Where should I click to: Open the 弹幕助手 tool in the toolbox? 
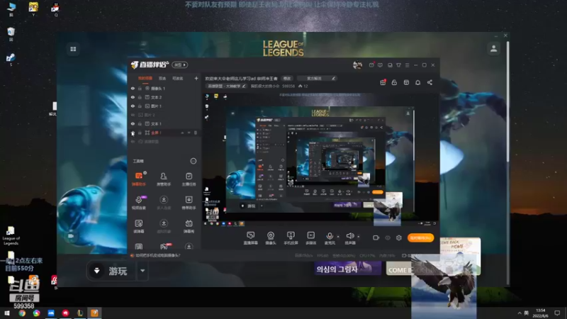[x=139, y=179]
